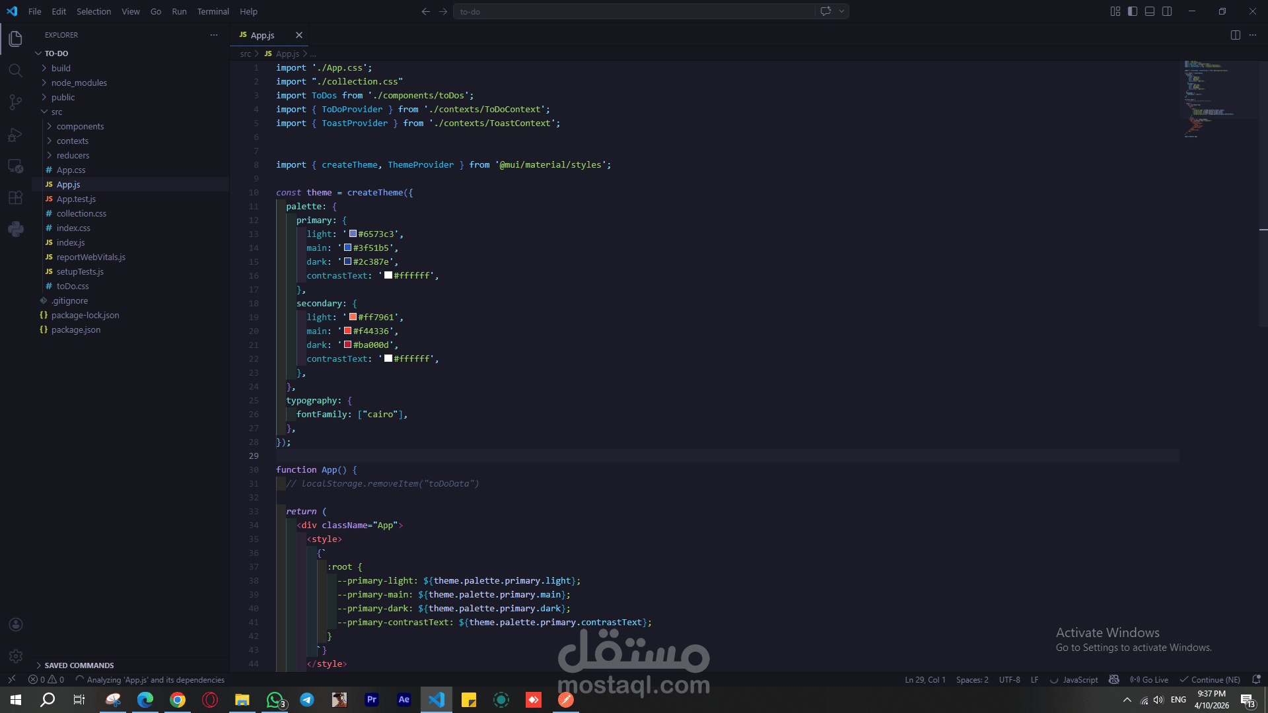Open the Python extension sidebar icon
Screen dimensions: 1268x713
[x=15, y=230]
